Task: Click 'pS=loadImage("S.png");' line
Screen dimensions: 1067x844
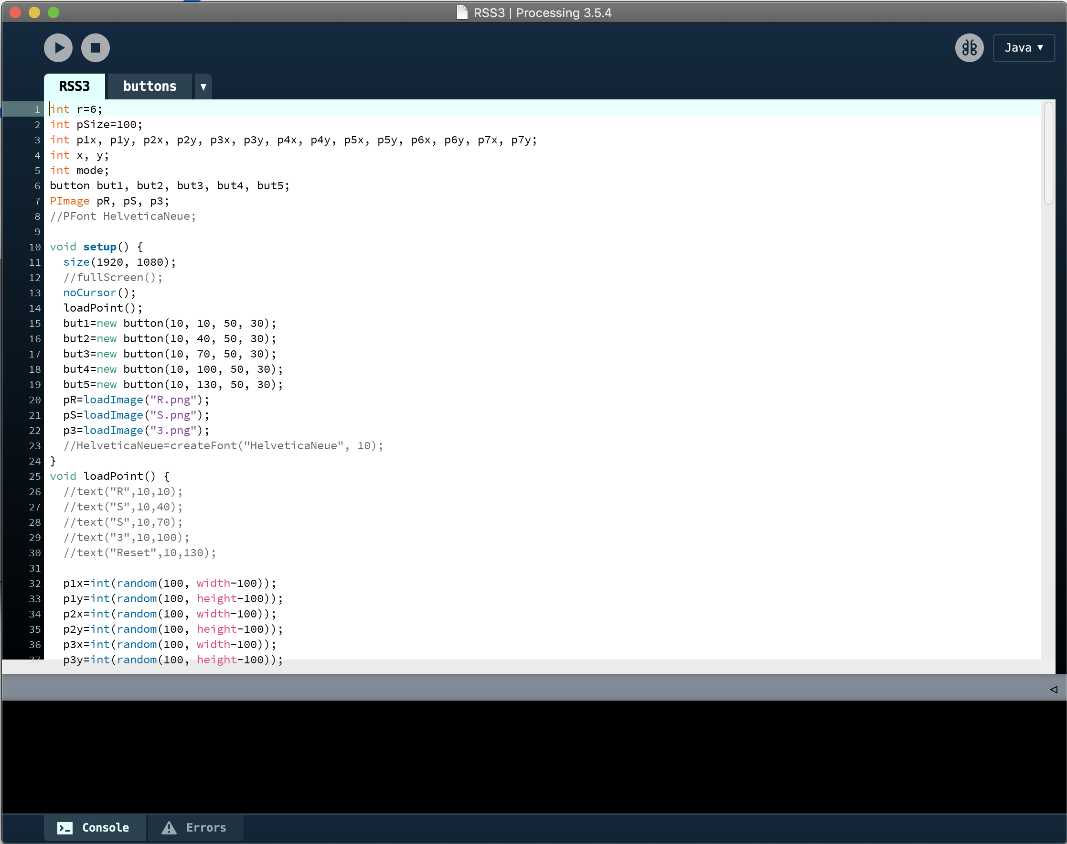Action: point(136,415)
